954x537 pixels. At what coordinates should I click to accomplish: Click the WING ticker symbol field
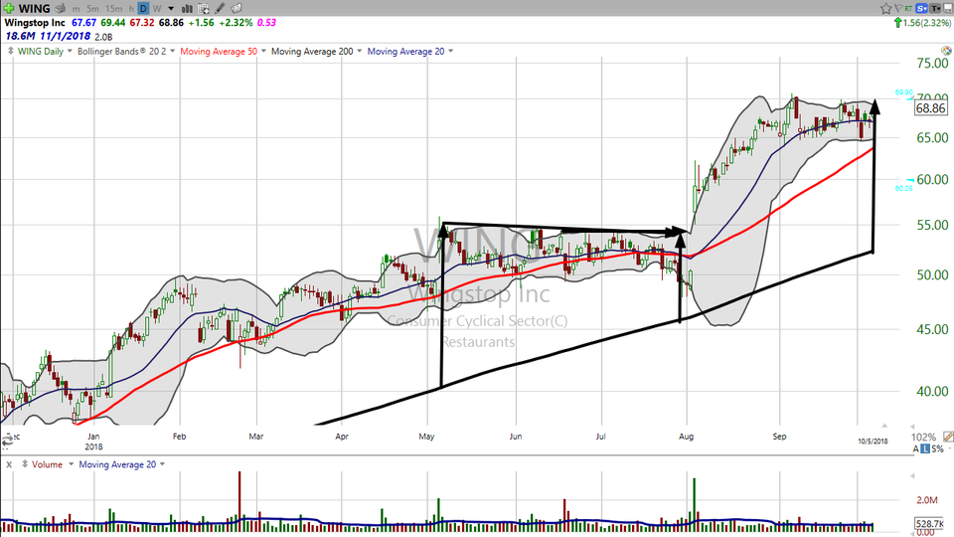(28, 9)
